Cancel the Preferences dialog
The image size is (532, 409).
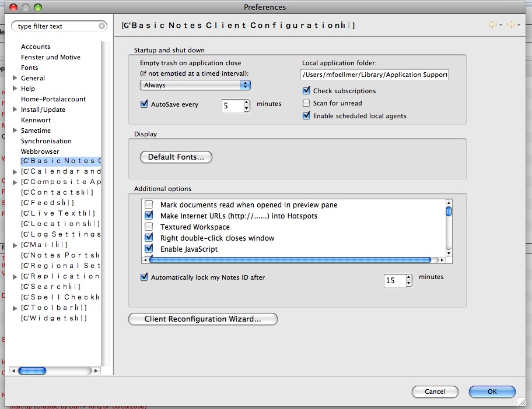click(435, 392)
